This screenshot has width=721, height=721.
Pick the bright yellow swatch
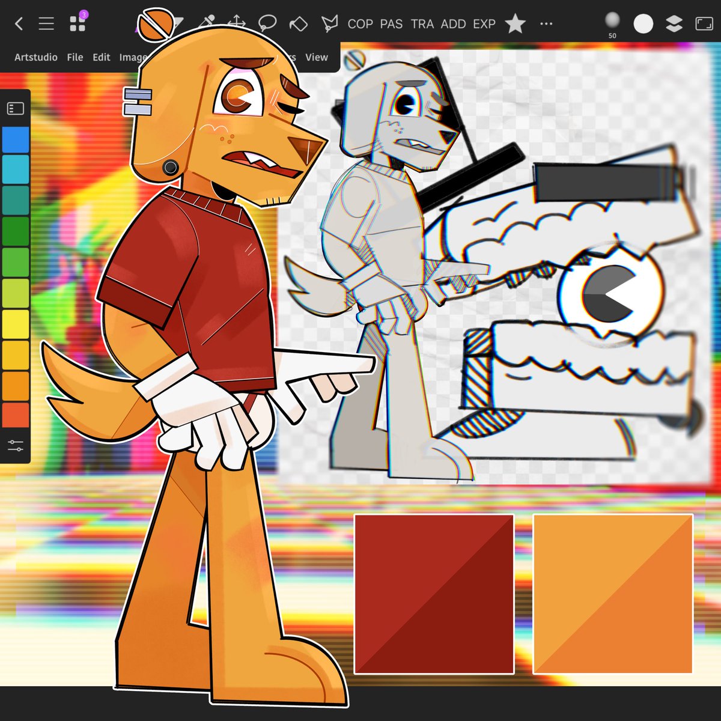pyautogui.click(x=16, y=324)
